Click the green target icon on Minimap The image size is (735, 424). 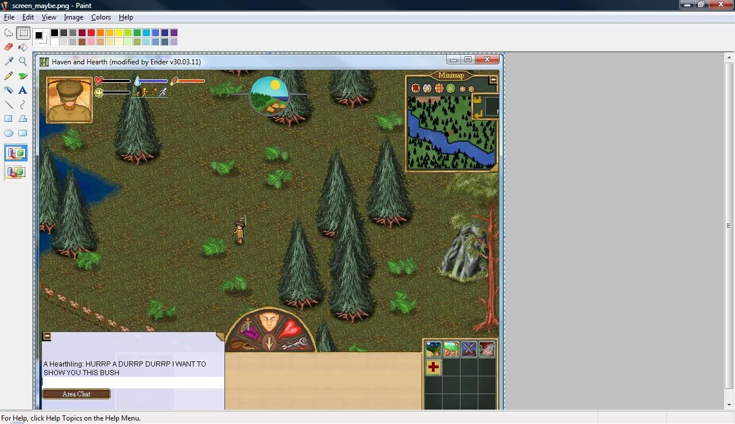[451, 88]
